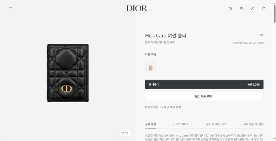Open the wishlist heart in header
276x141 pixels.
[241, 8]
